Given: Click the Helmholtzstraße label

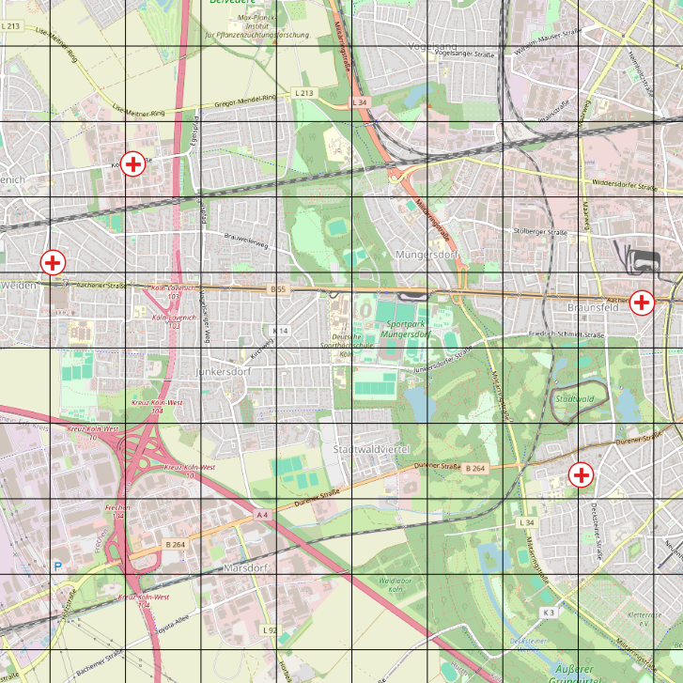Looking at the screenshot, I should click(641, 74).
